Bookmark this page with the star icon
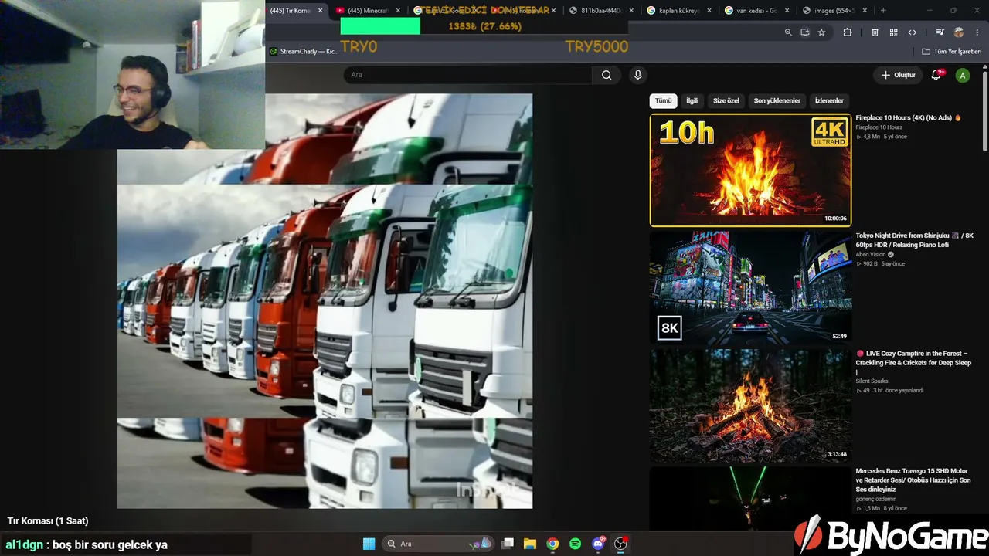The height and width of the screenshot is (556, 989). [x=821, y=32]
